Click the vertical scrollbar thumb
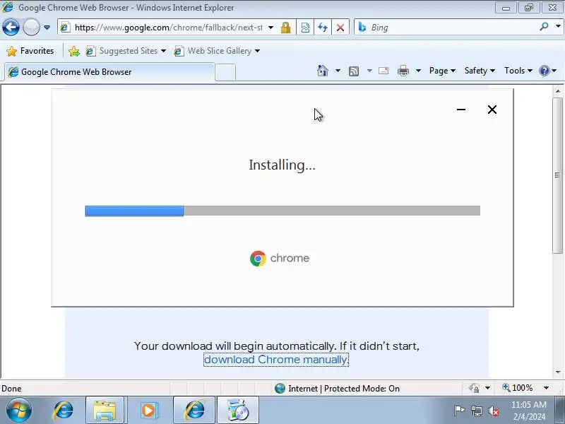The height and width of the screenshot is (424, 565). (x=558, y=175)
